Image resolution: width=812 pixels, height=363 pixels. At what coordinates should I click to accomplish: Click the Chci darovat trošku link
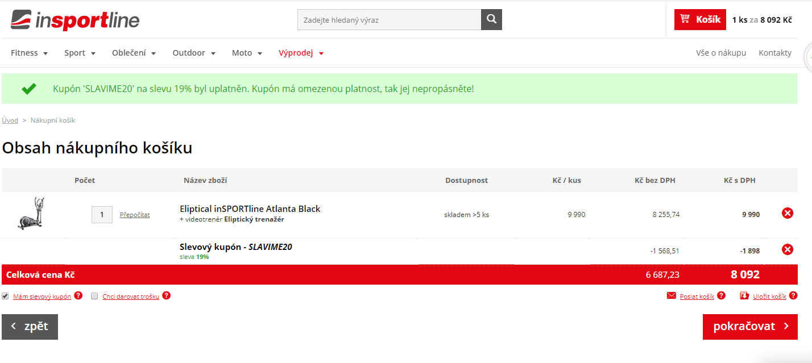click(x=131, y=297)
